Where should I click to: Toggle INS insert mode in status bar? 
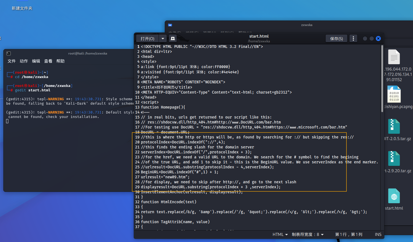pyautogui.click(x=378, y=235)
